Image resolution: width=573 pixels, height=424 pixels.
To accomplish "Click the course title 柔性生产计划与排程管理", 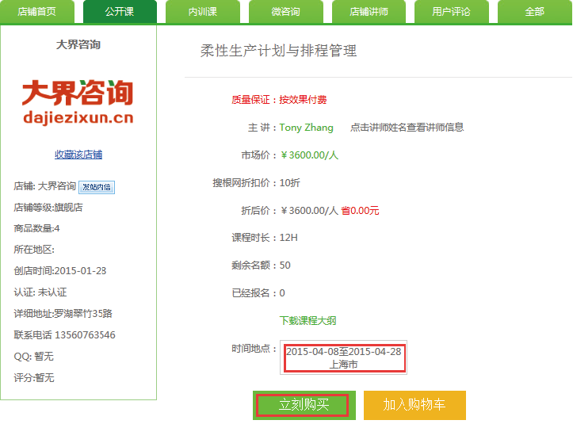I will coord(278,51).
